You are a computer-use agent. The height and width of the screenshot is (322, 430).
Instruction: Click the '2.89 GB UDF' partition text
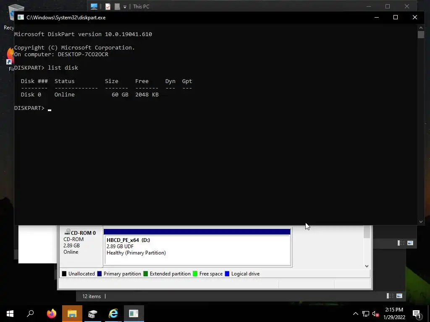coord(120,247)
